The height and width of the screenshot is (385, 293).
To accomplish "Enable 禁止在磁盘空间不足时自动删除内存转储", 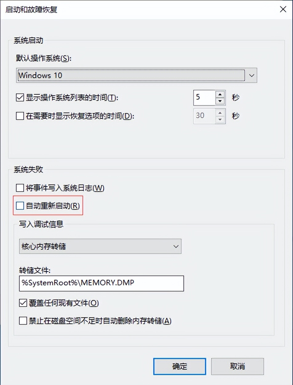I will [x=22, y=321].
